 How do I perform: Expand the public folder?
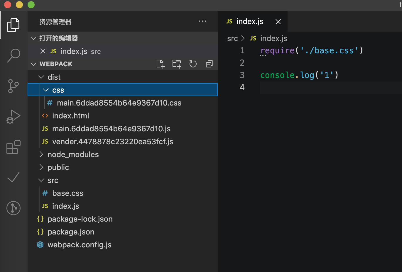point(41,167)
